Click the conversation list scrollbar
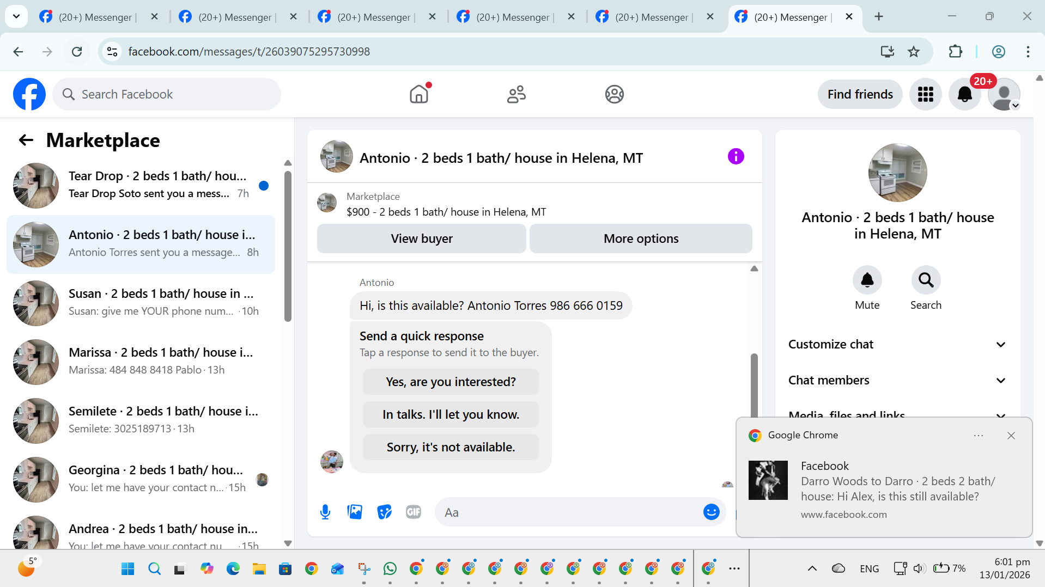 tap(288, 246)
